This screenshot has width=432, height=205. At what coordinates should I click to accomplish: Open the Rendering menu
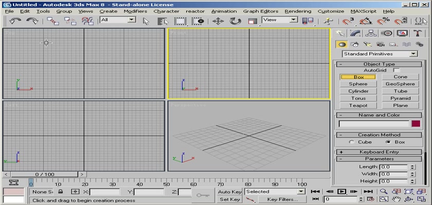298,11
